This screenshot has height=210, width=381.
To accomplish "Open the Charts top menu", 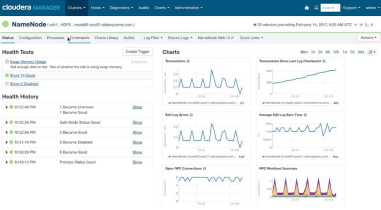I will 162,8.
